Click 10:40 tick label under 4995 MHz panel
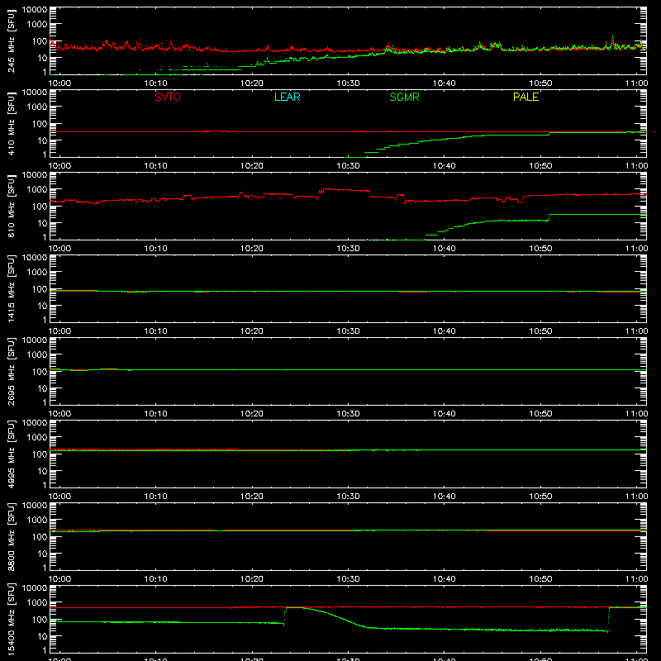 (445, 497)
